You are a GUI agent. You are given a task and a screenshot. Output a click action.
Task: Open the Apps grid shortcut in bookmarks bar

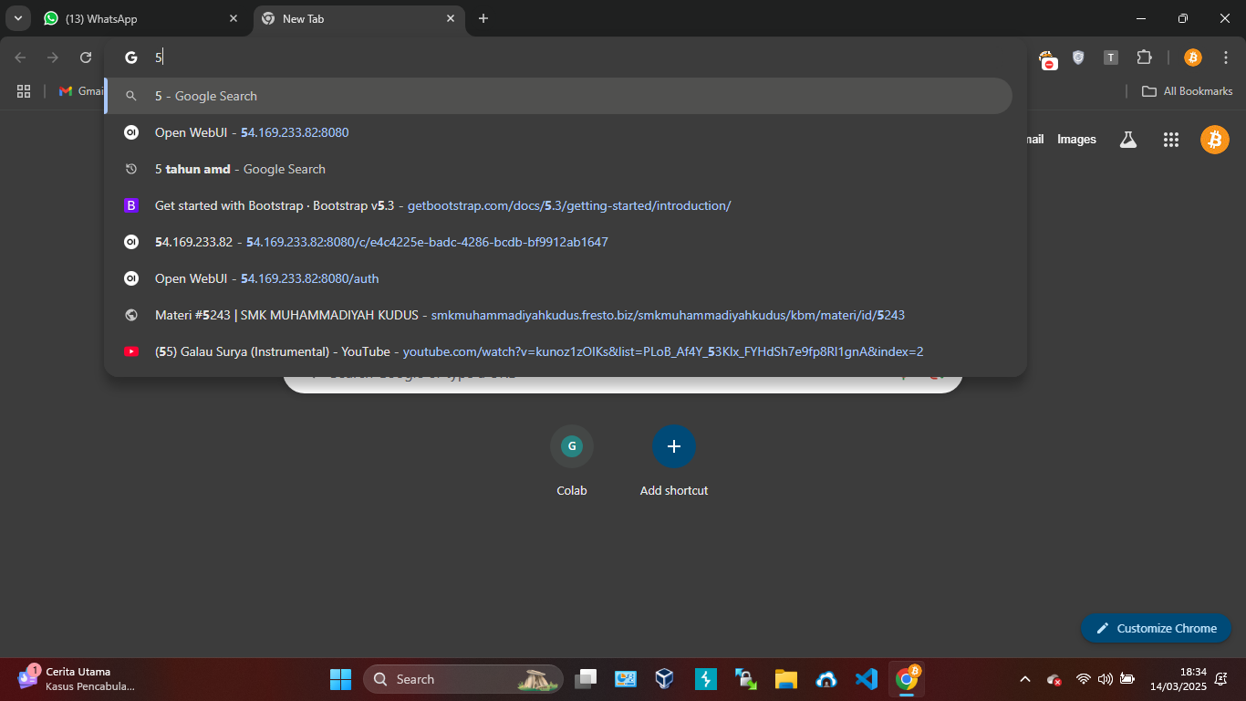(24, 91)
